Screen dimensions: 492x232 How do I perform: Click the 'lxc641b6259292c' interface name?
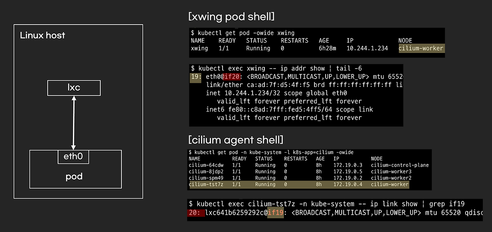[234, 213]
